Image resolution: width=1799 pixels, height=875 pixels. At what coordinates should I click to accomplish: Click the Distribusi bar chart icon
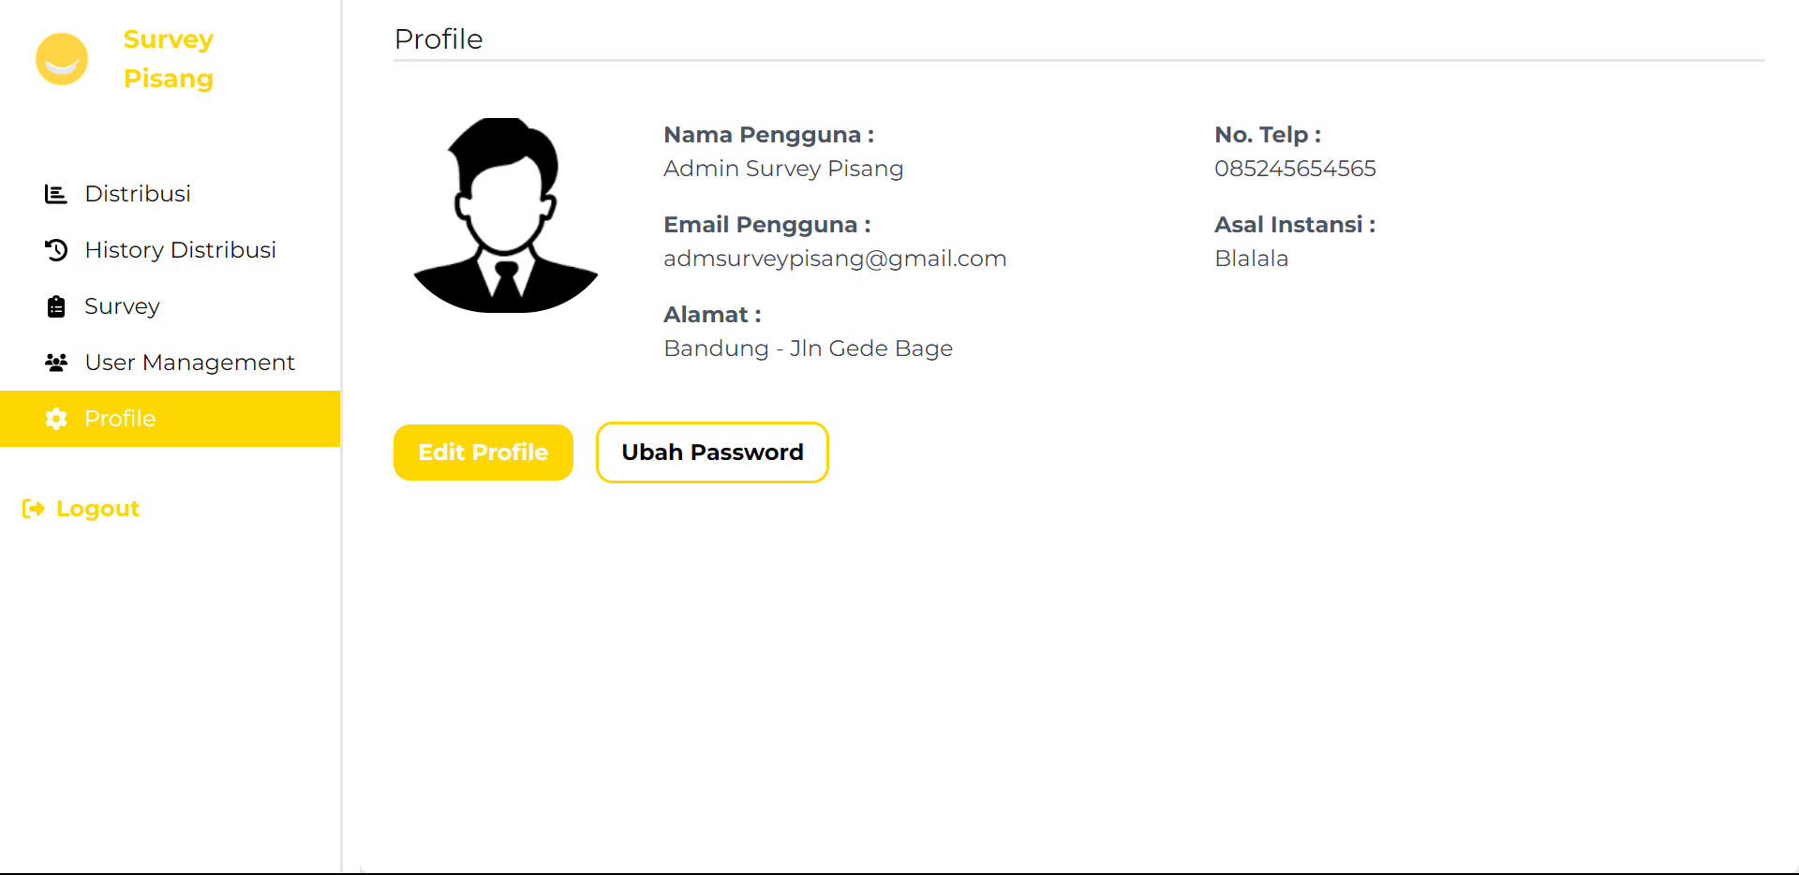(55, 194)
